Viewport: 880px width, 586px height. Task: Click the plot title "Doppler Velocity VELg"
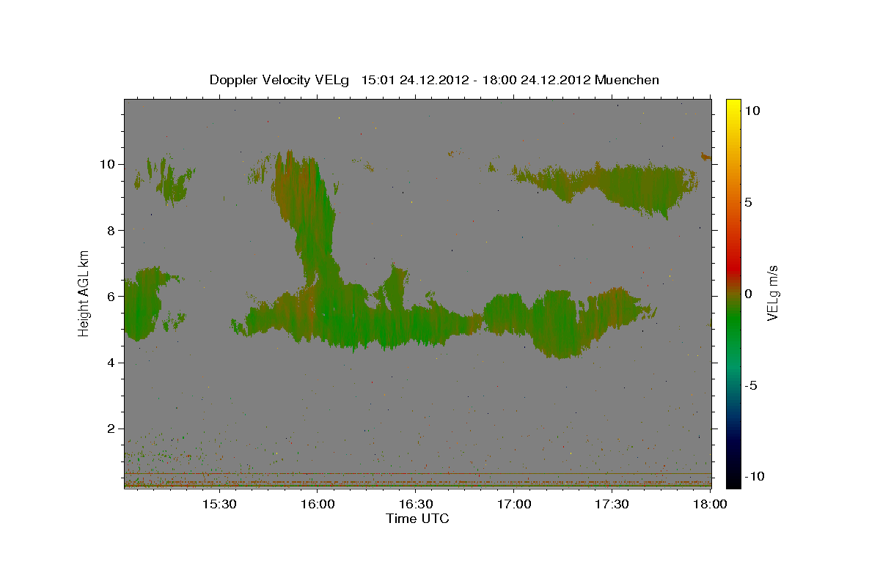coord(279,80)
